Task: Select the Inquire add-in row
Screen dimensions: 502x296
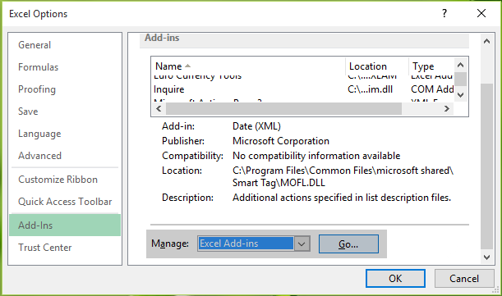Action: (303, 89)
